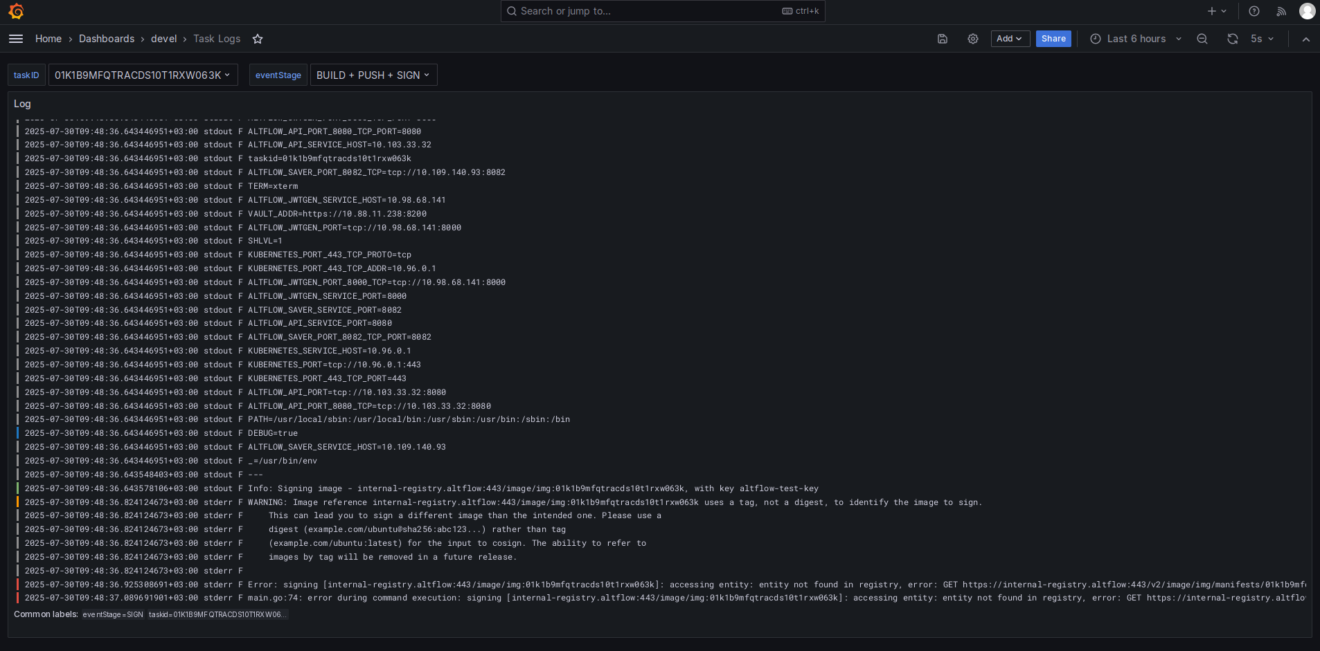Open the user profile avatar
1320x651 pixels.
click(x=1307, y=11)
